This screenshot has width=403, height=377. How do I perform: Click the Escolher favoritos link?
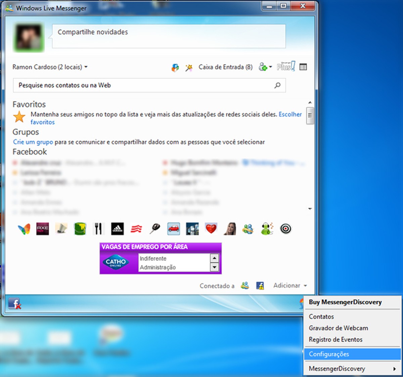(x=290, y=114)
